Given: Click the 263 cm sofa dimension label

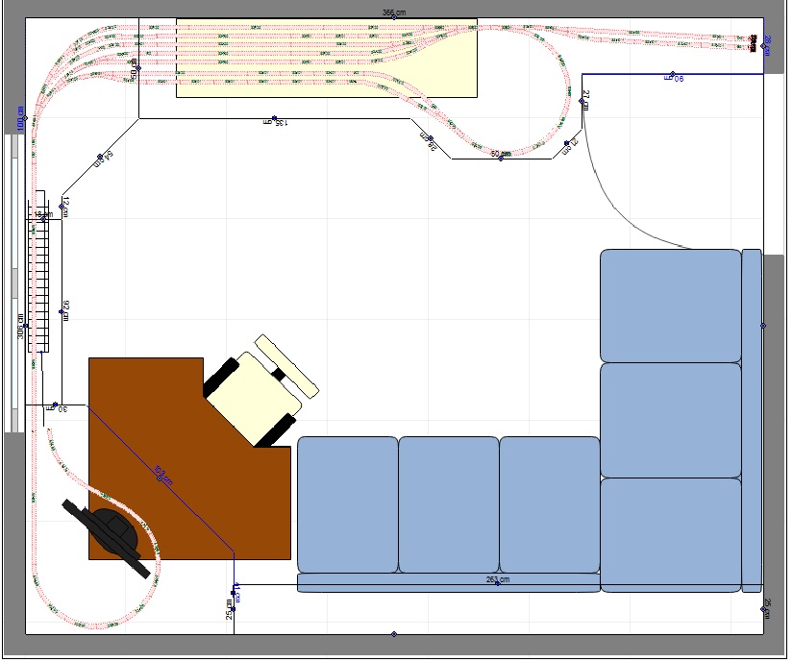Looking at the screenshot, I should tap(498, 579).
